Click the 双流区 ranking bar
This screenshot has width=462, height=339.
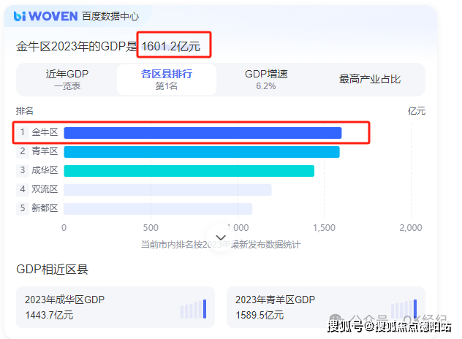[x=167, y=190]
